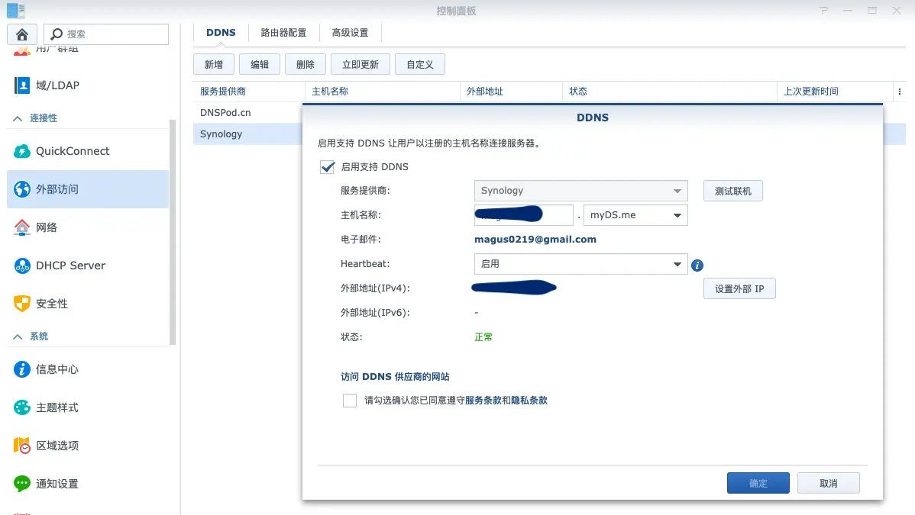Open the Notification settings chat icon

click(x=22, y=484)
